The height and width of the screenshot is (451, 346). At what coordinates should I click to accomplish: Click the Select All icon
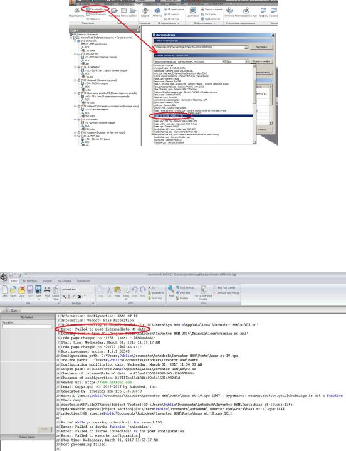(126, 291)
